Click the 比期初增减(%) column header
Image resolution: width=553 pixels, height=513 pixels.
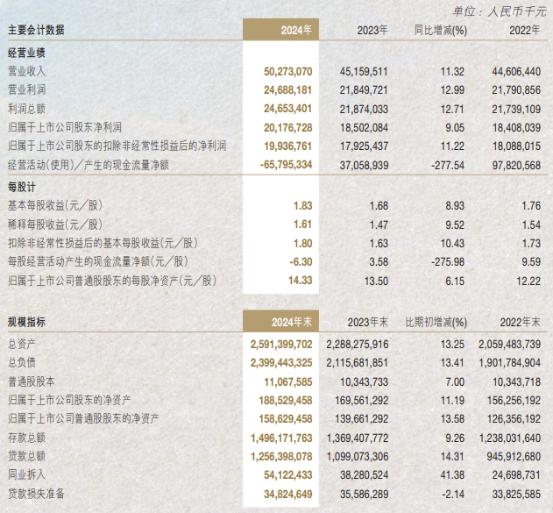click(x=436, y=322)
